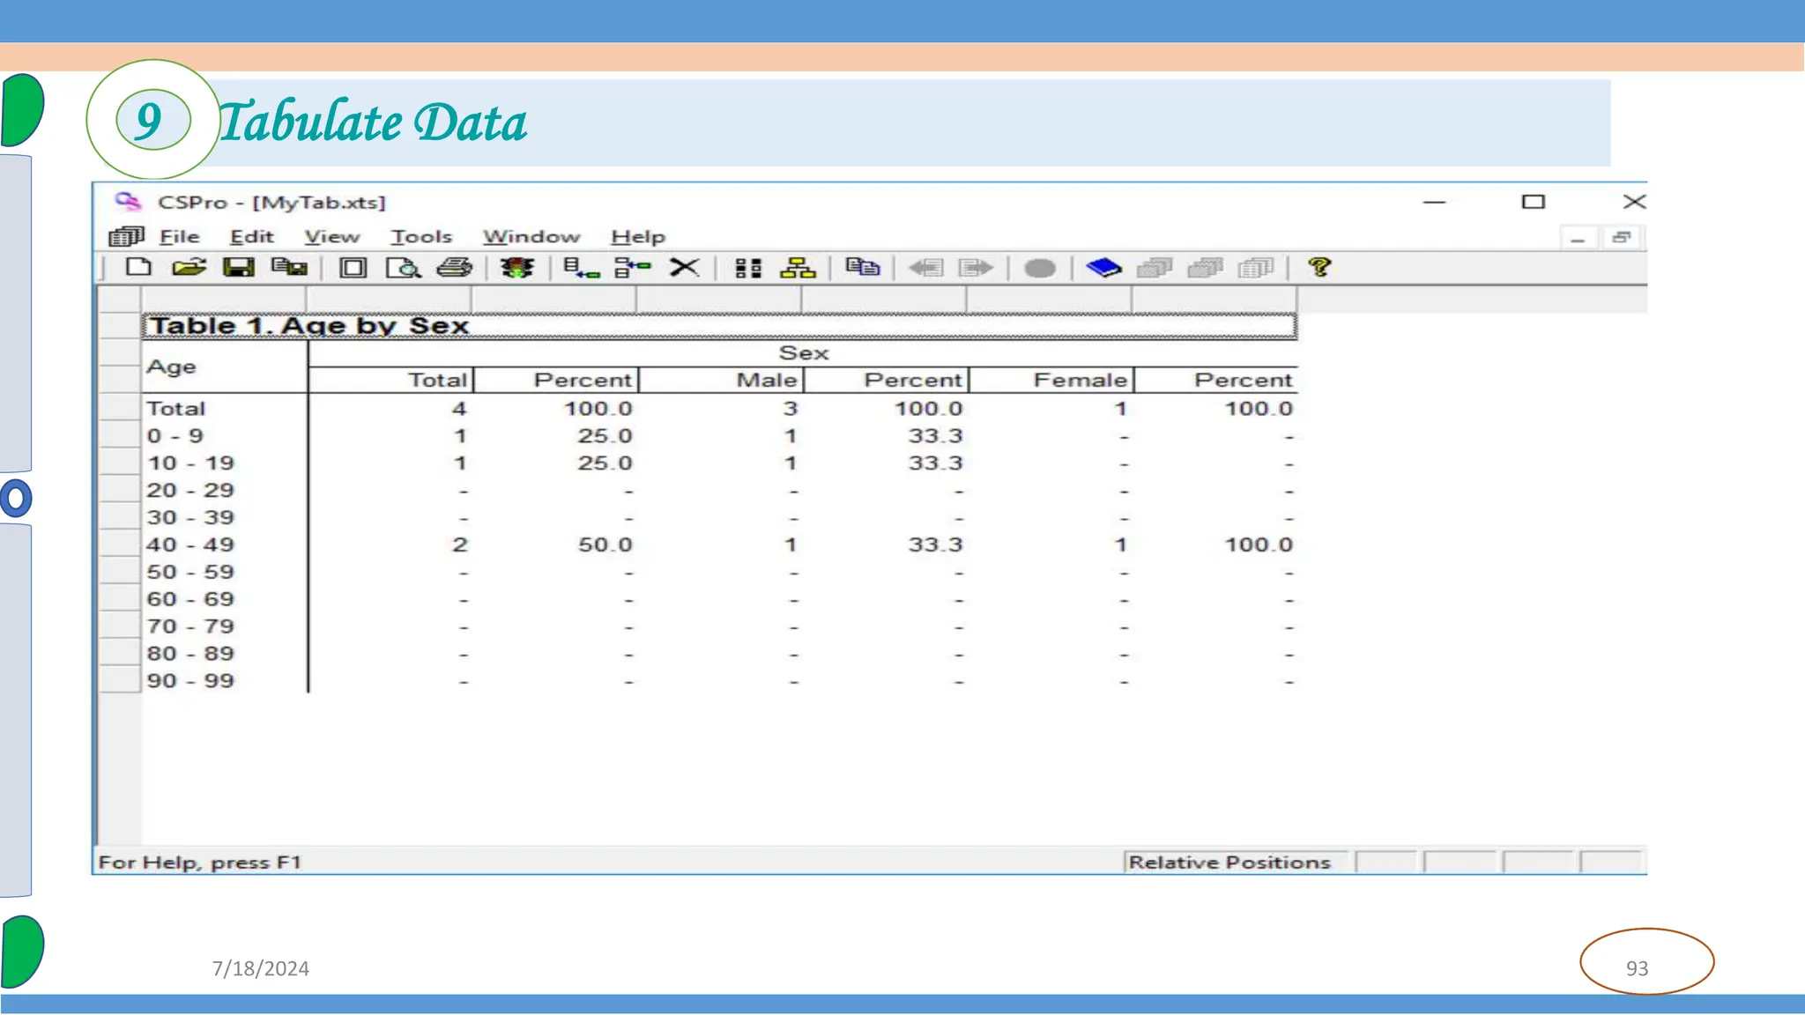1805x1015 pixels.
Task: Open Print Preview magnifier icon
Action: 404,268
